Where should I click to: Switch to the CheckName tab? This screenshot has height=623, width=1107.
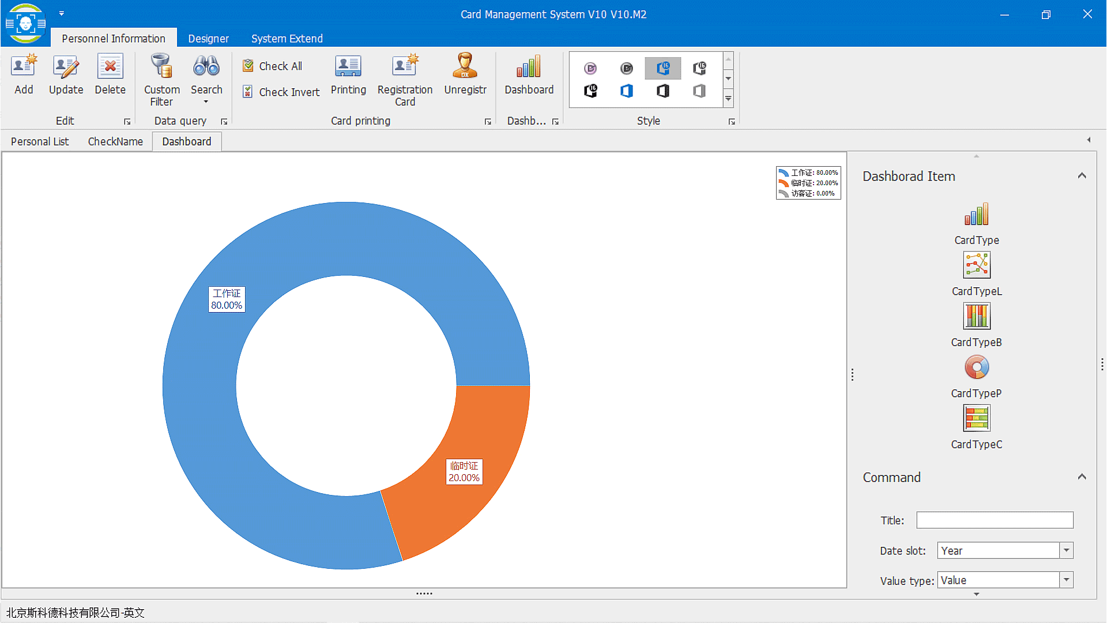point(115,141)
